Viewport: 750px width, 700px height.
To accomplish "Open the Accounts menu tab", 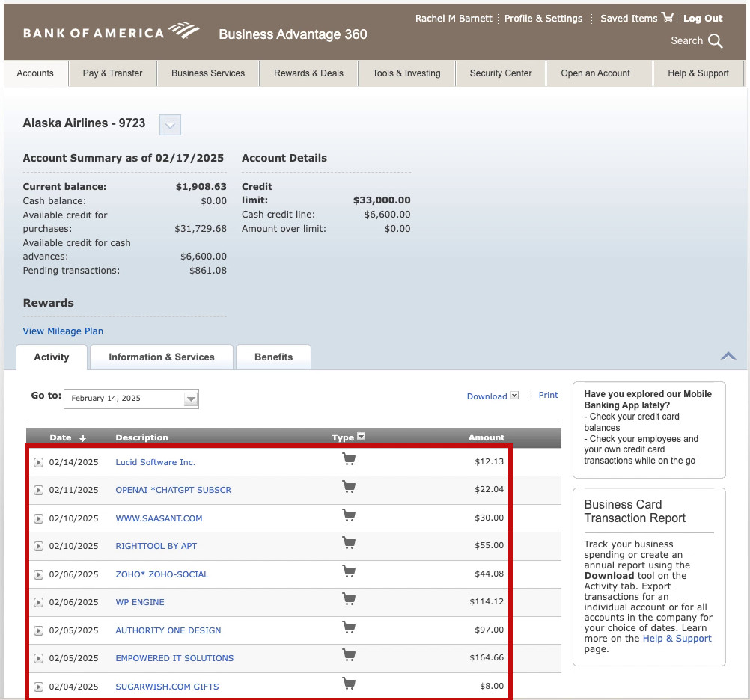I will click(35, 73).
